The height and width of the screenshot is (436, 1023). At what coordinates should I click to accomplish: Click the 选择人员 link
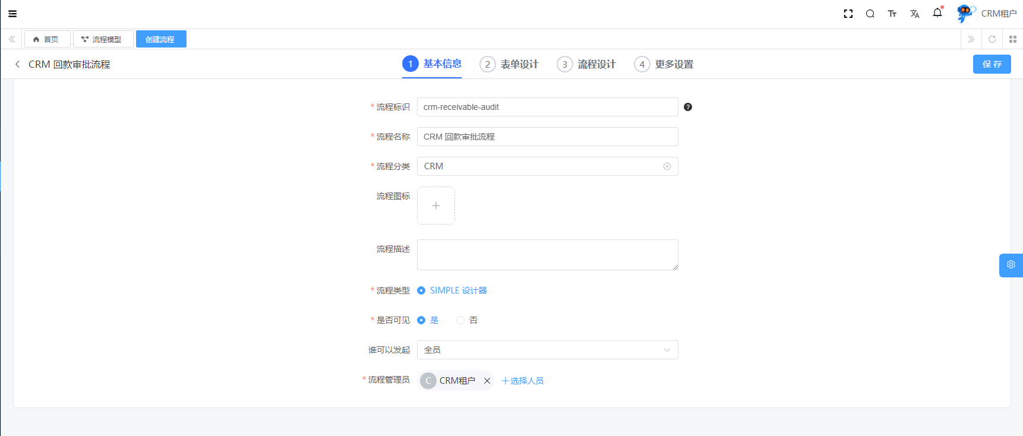point(523,381)
